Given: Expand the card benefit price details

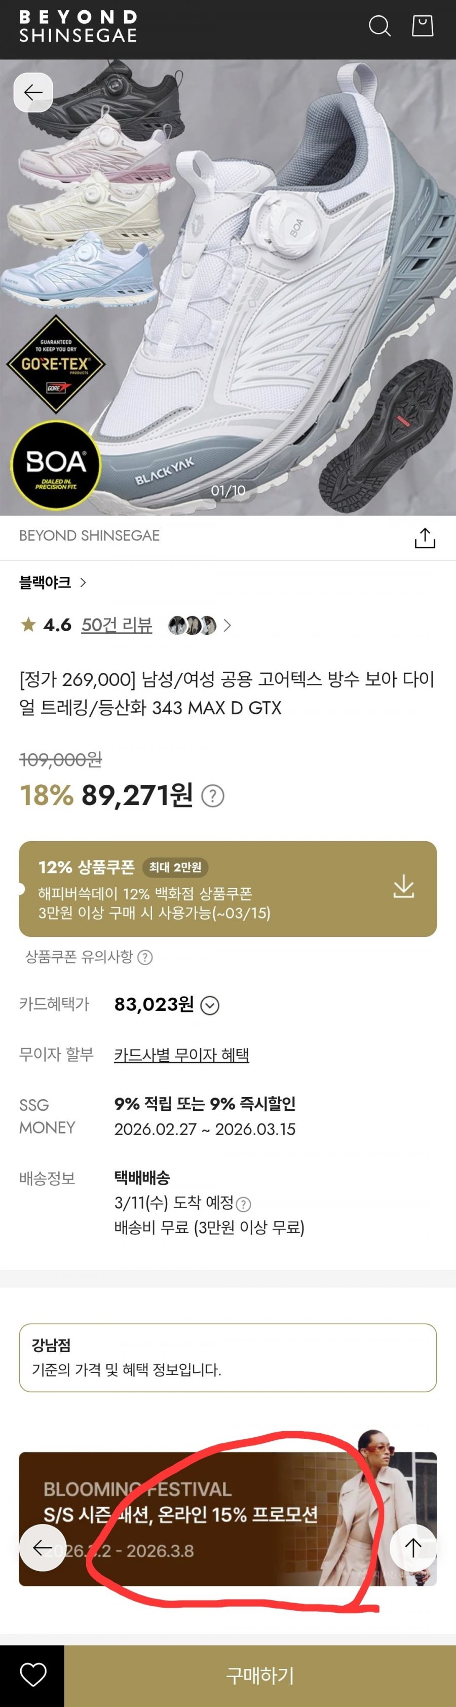Looking at the screenshot, I should pos(210,1006).
